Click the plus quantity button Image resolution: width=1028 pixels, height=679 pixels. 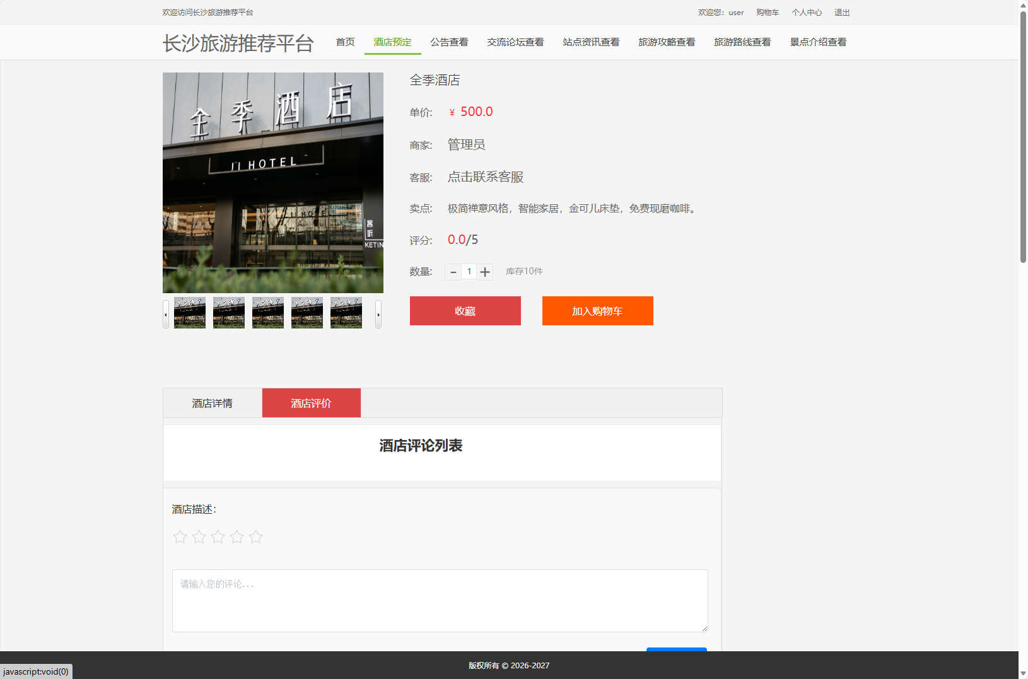(x=484, y=272)
